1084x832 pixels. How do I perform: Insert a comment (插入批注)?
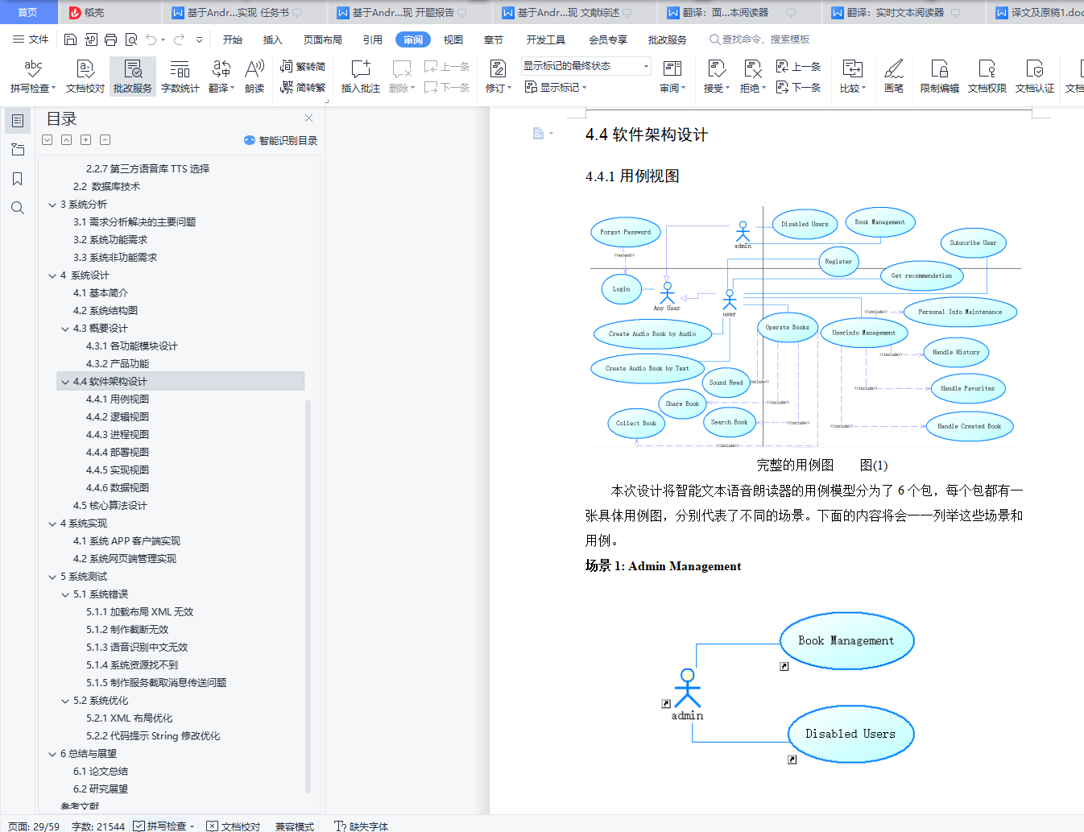click(361, 77)
